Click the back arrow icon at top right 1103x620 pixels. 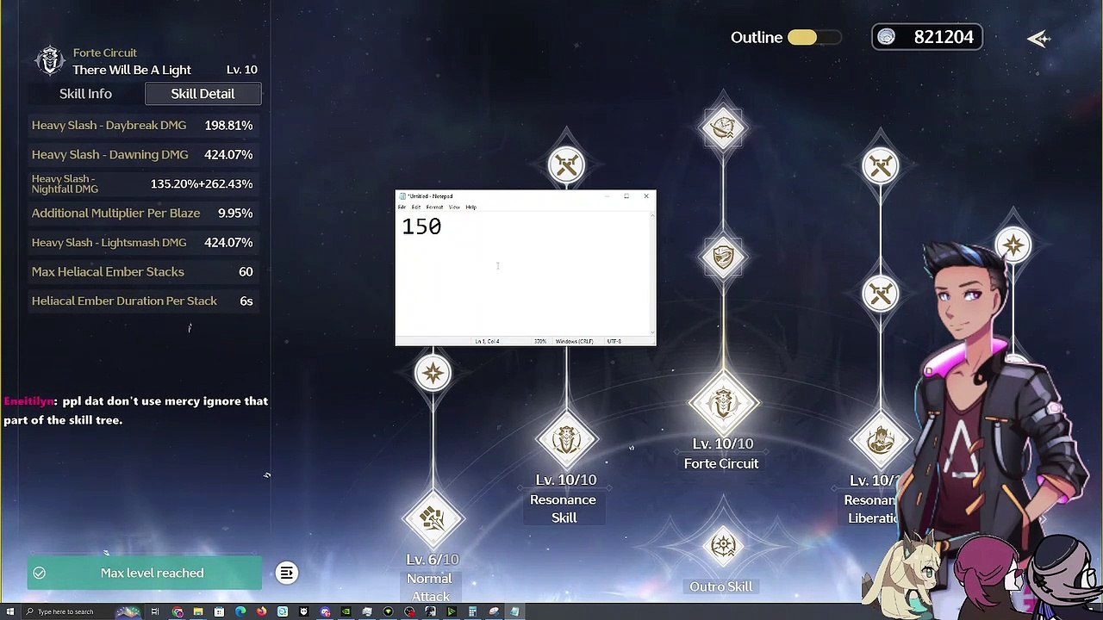coord(1039,39)
